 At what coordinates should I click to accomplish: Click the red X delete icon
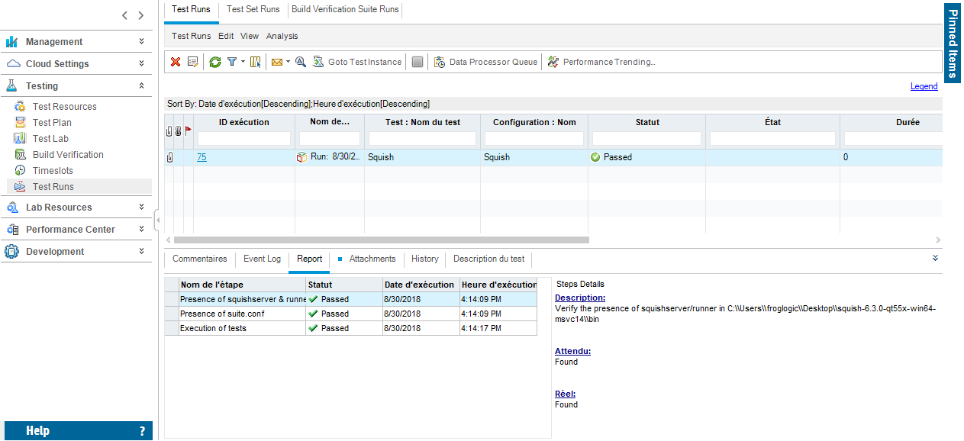click(176, 62)
